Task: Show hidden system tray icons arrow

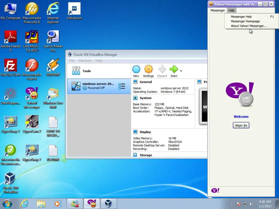Action: [232, 204]
